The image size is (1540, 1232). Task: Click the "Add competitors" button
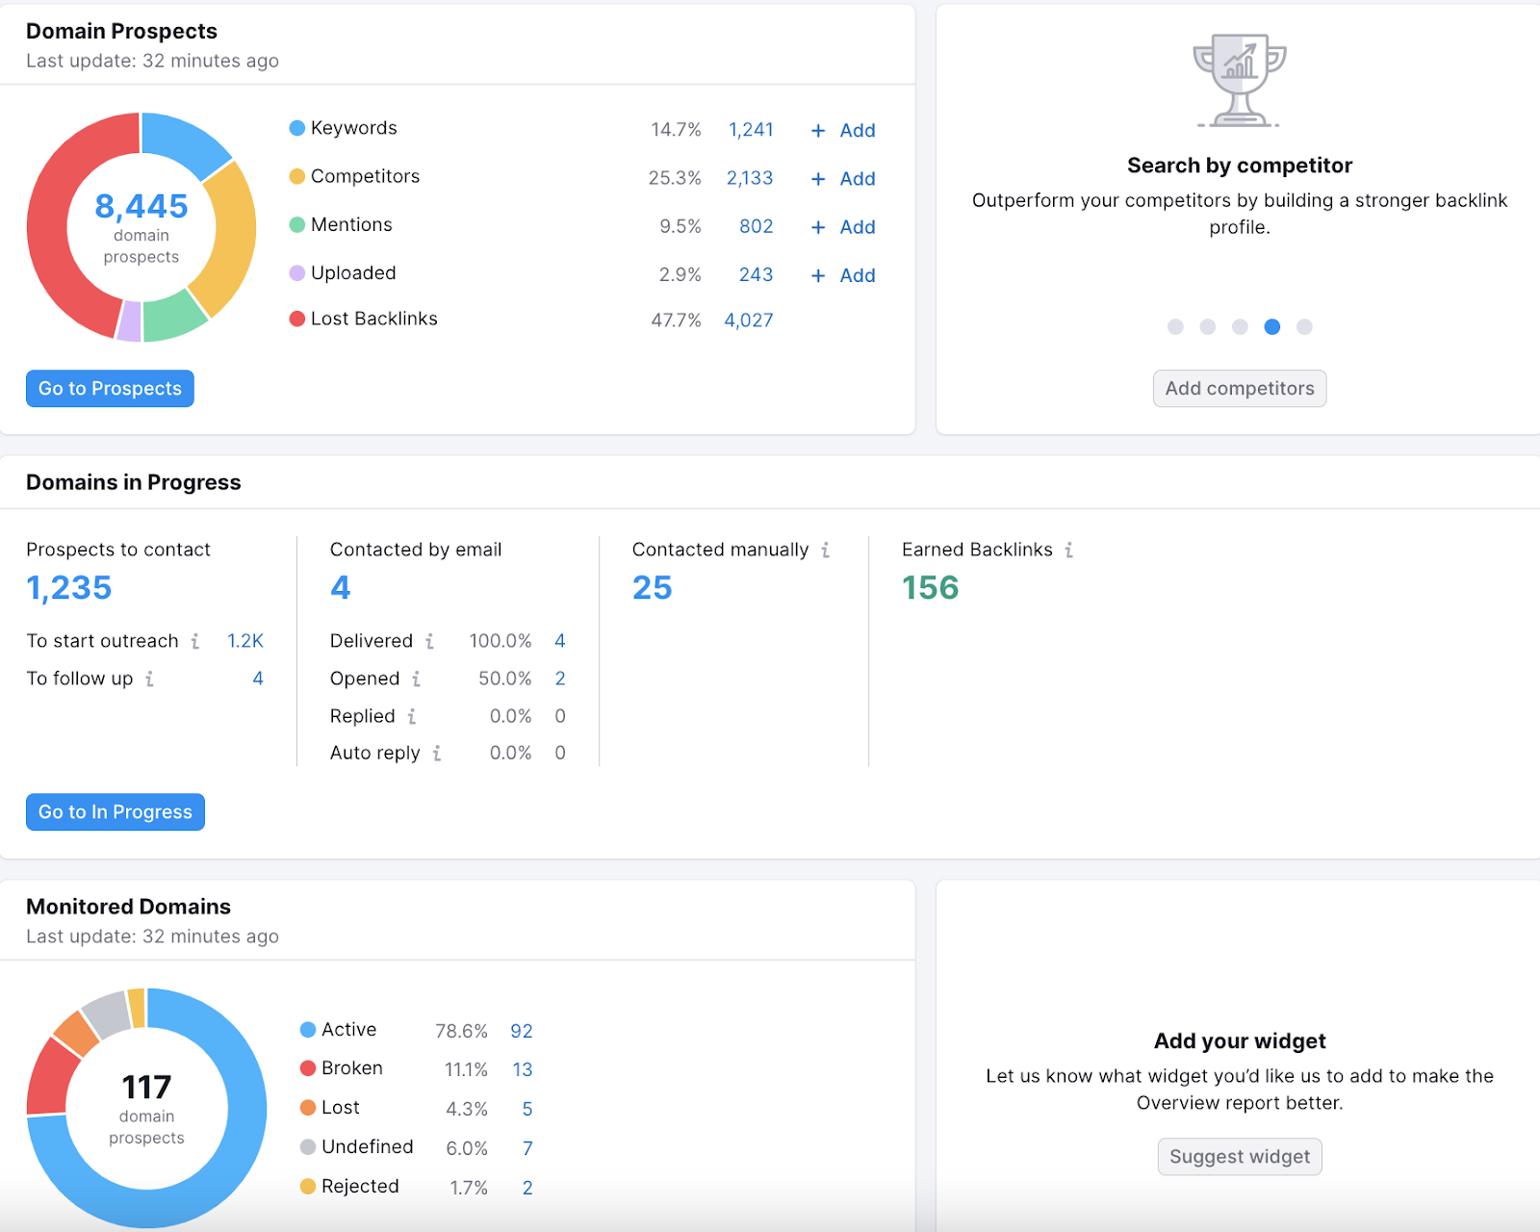click(1239, 388)
